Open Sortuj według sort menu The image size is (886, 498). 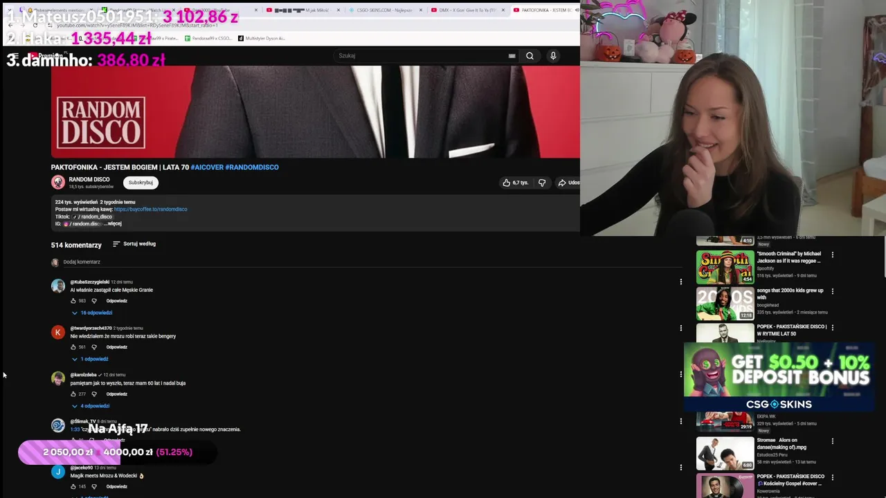pos(134,244)
